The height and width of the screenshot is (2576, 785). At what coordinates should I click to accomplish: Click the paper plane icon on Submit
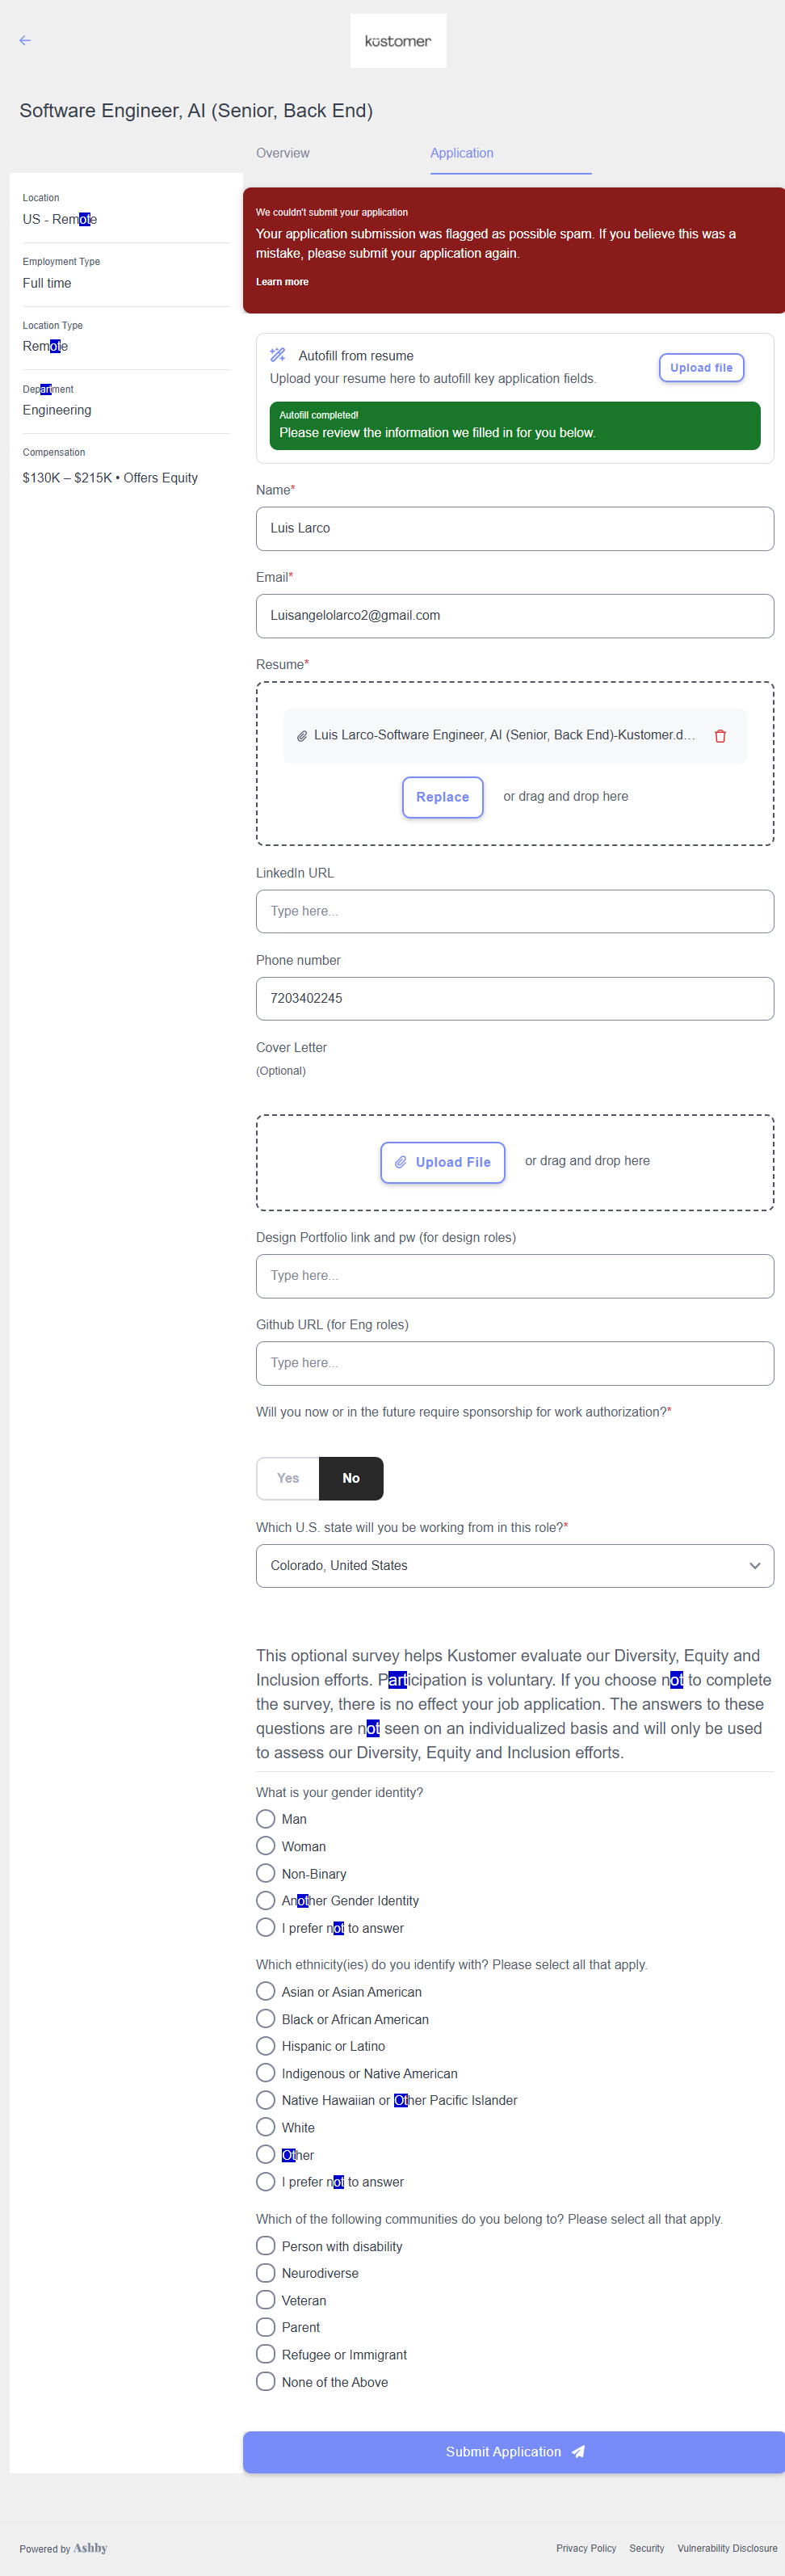[x=578, y=2452]
